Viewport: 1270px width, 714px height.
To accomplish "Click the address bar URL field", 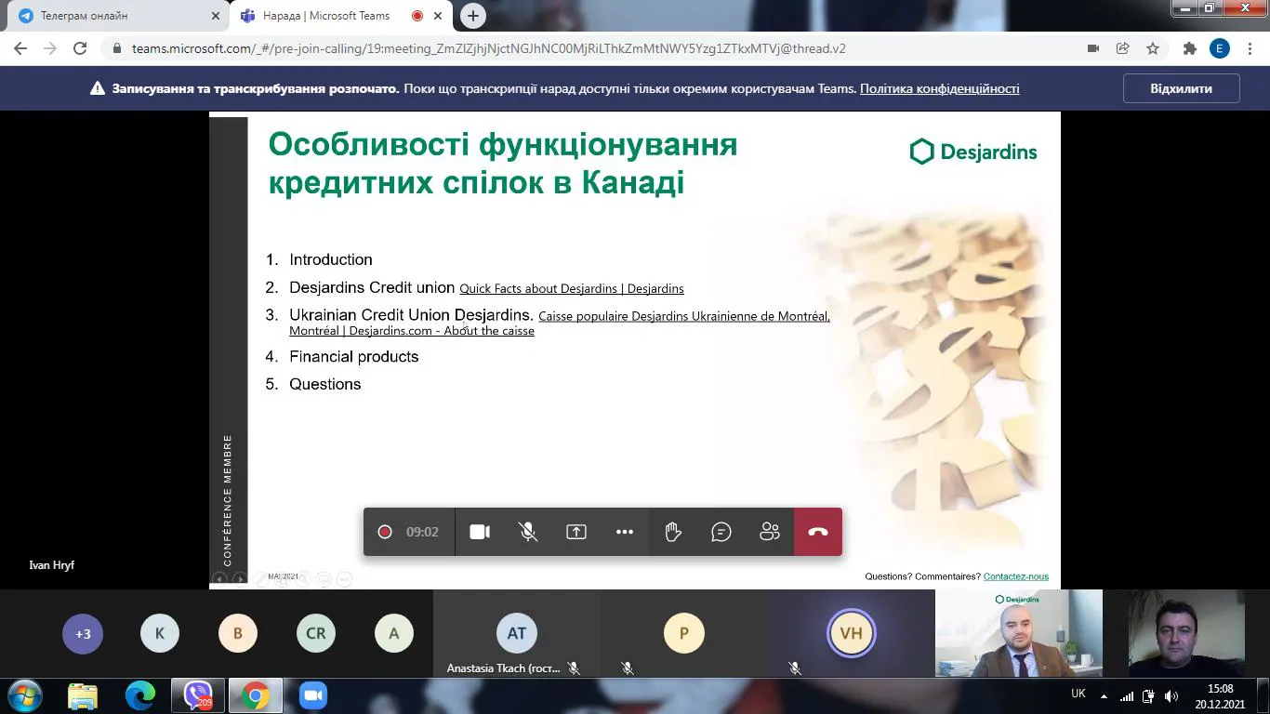I will 595,48.
